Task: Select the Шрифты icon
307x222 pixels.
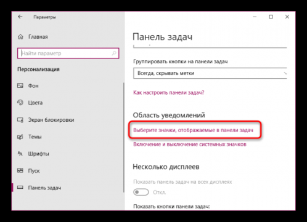Action: tap(20, 154)
